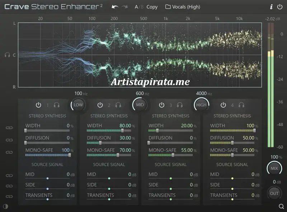Click the stereo output level meter
287x212 pixels.
pyautogui.click(x=271, y=85)
